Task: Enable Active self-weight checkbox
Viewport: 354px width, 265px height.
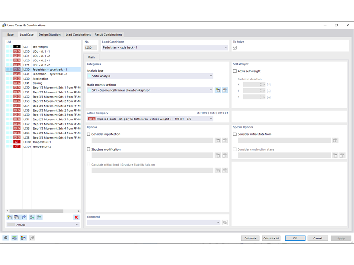Action: point(235,71)
